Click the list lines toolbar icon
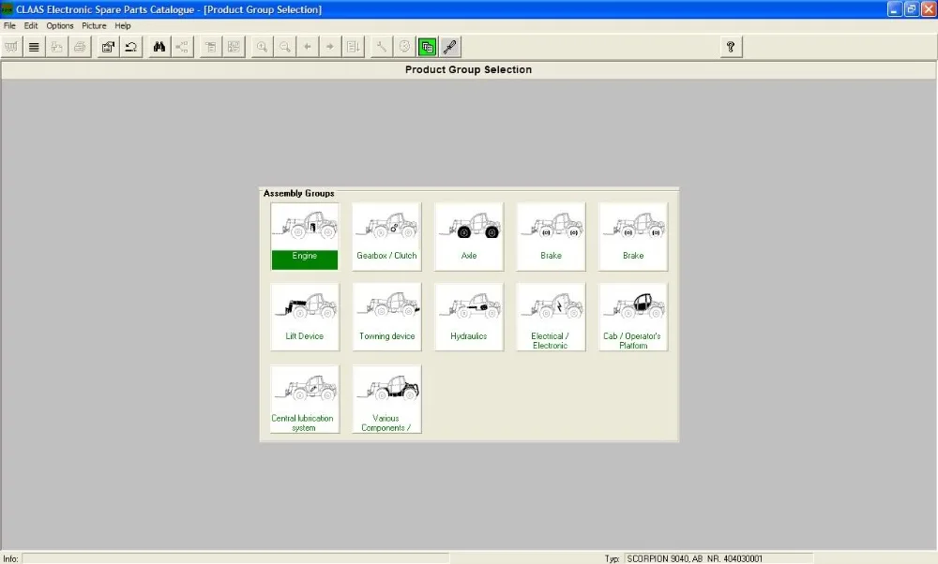 [x=34, y=47]
